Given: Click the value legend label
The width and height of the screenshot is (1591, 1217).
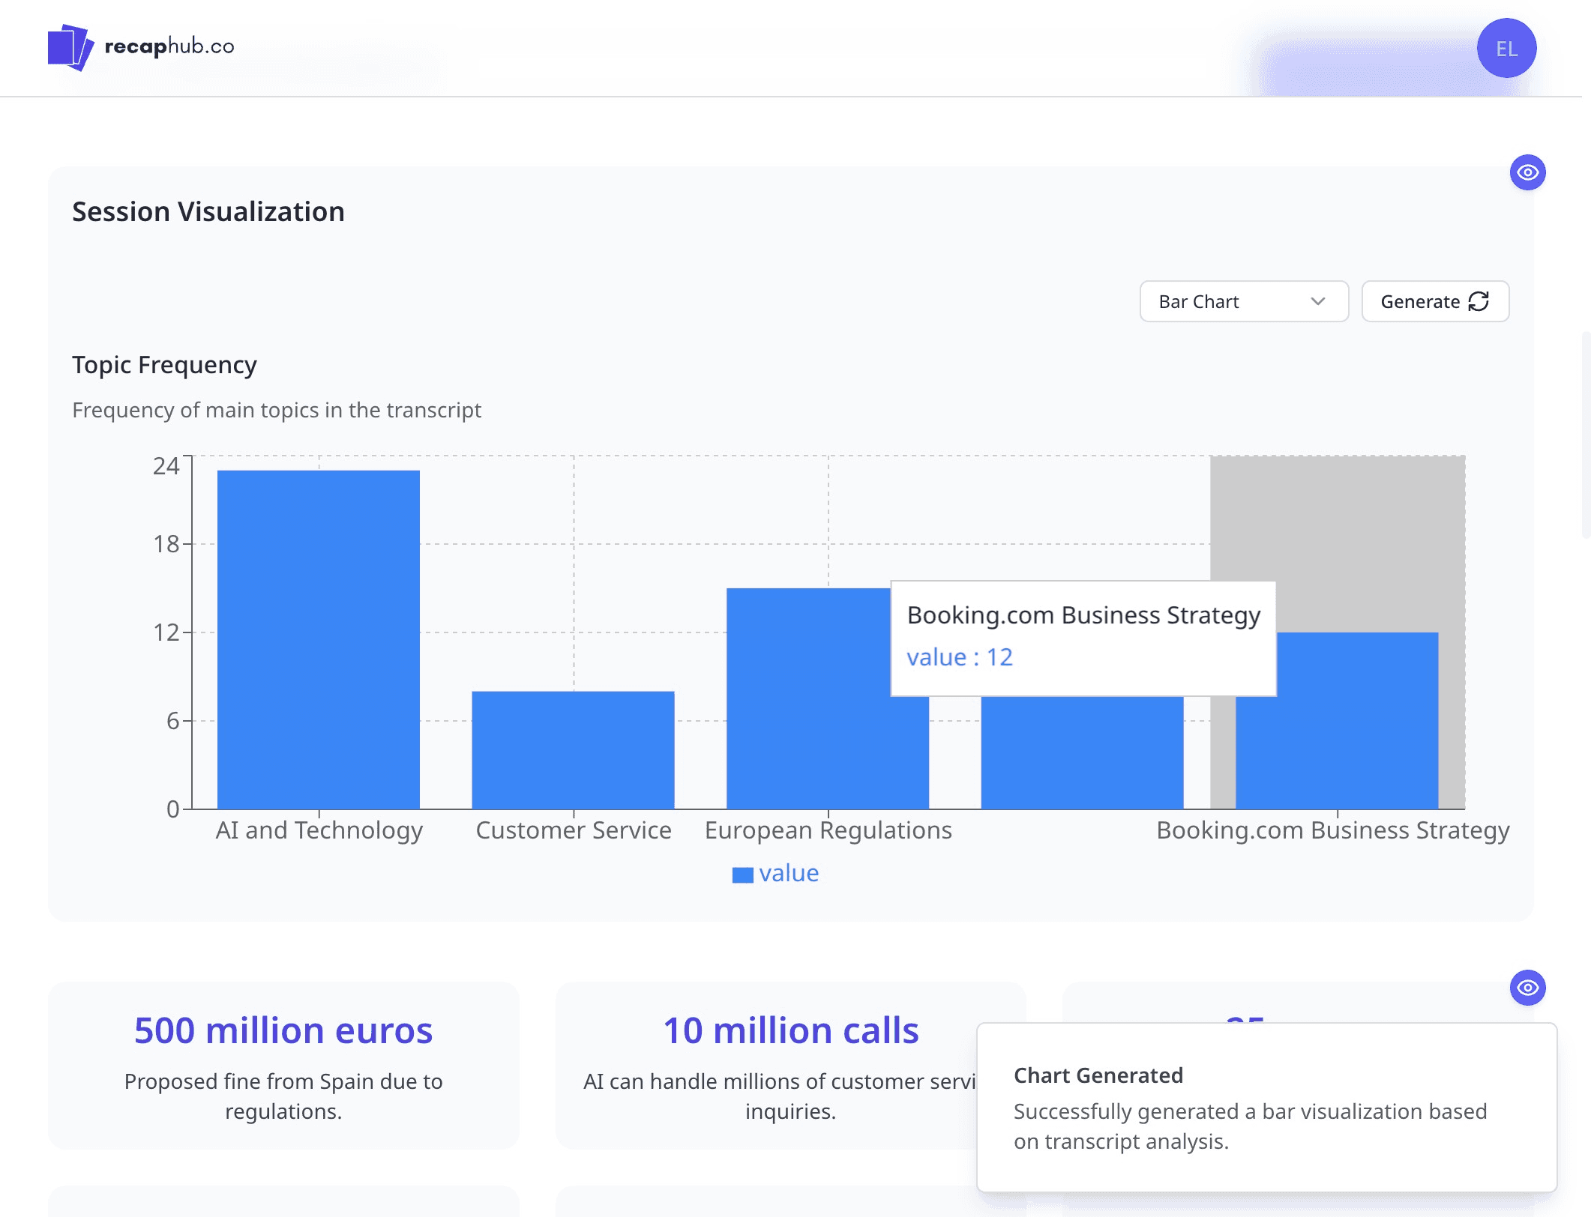Looking at the screenshot, I should [789, 873].
